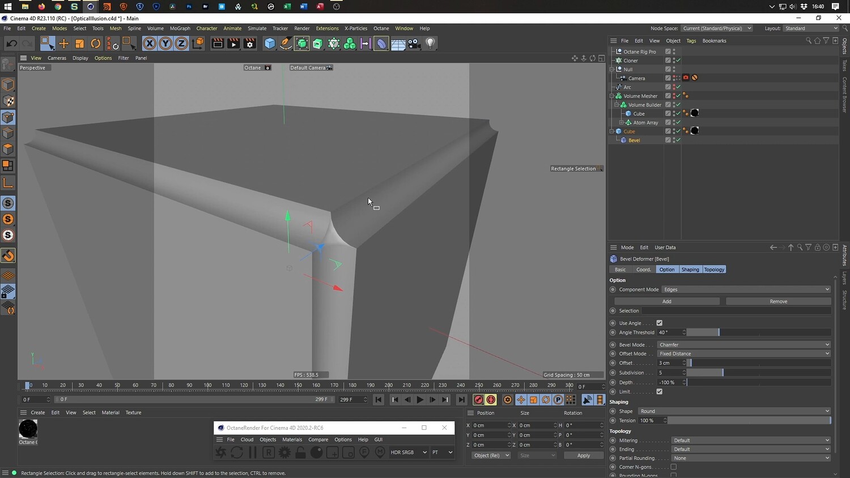Switch to Texture mode in left sidebar

click(8, 101)
